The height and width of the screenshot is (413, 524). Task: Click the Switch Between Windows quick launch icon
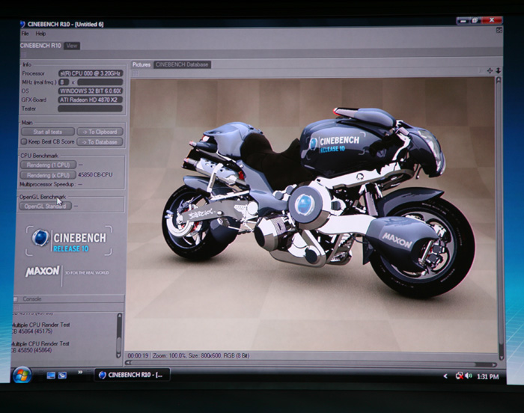62,376
